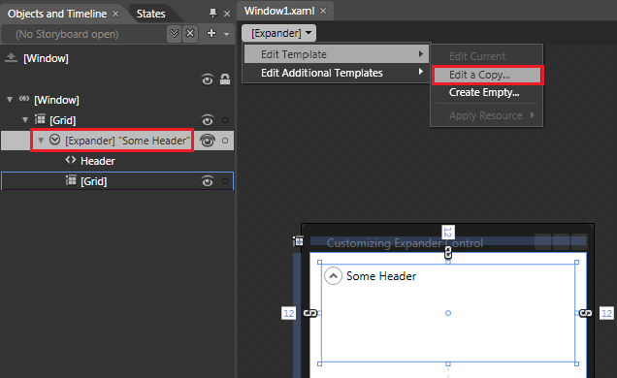Click the left margin value 12
The width and height of the screenshot is (617, 378).
click(x=289, y=313)
